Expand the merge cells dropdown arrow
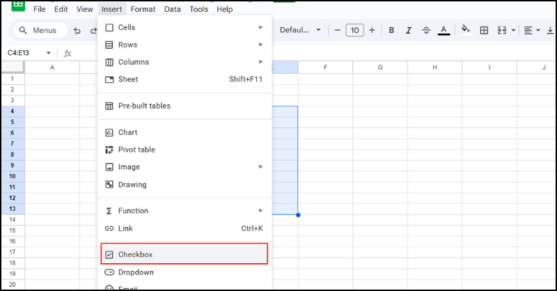 [x=513, y=30]
